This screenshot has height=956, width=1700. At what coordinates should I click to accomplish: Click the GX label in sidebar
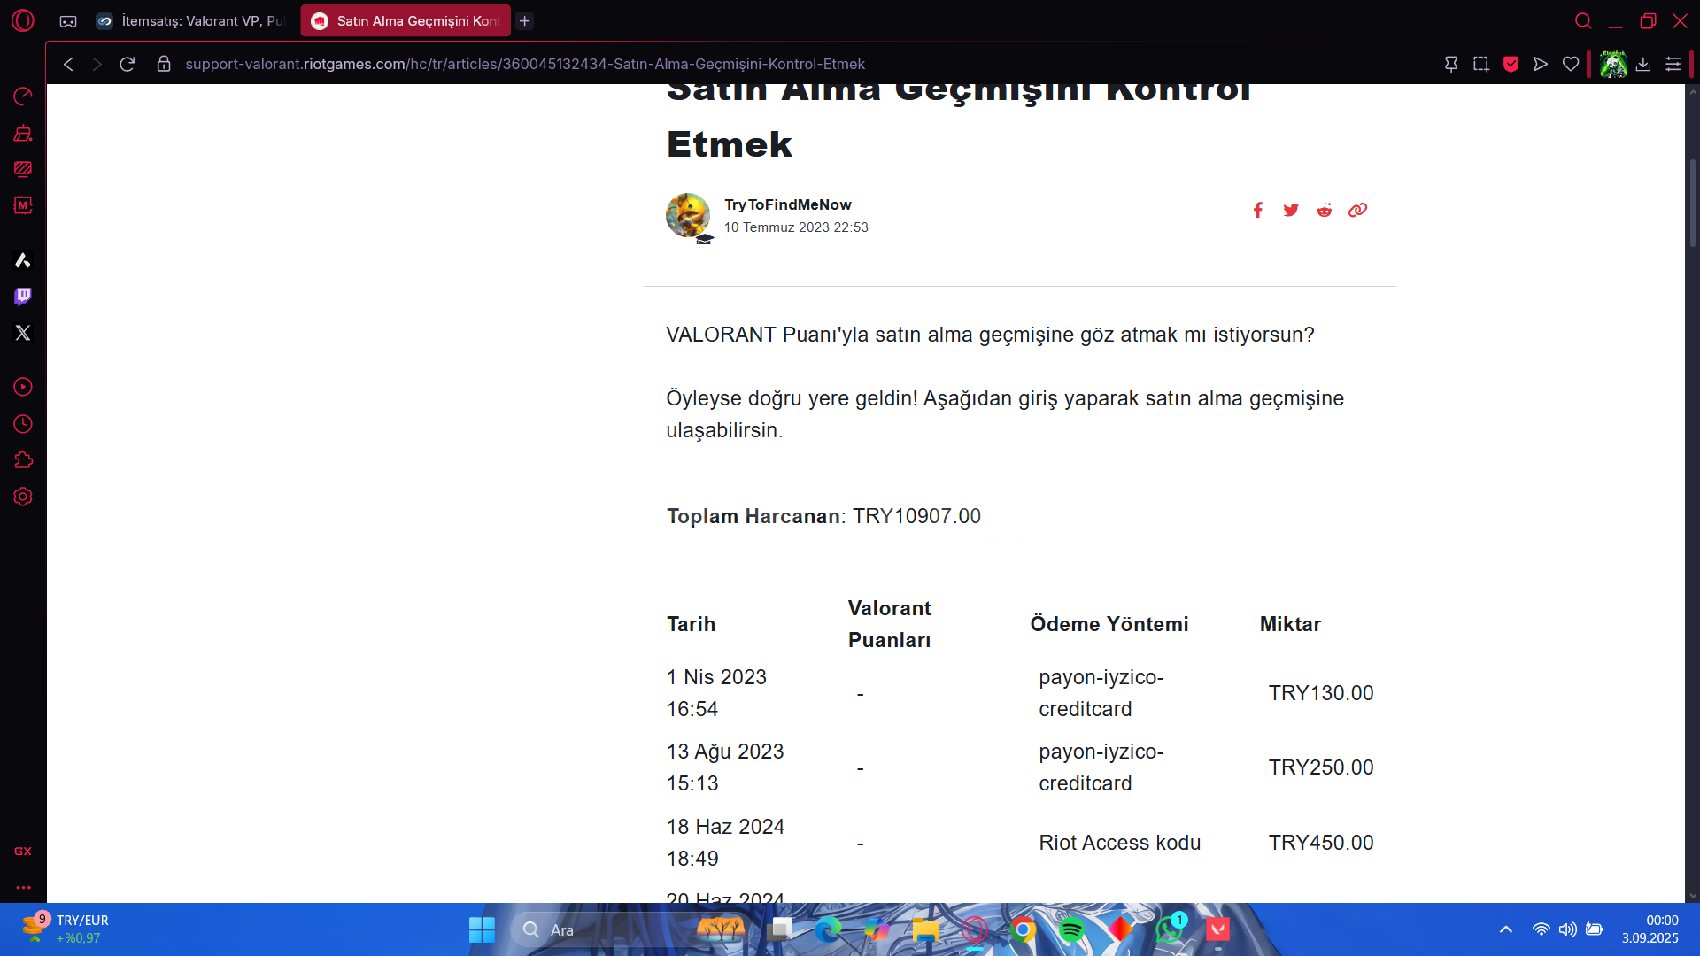click(x=23, y=851)
